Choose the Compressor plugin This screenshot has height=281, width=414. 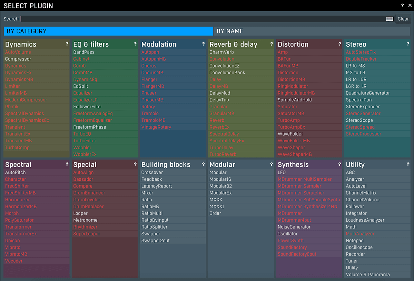pyautogui.click(x=18, y=59)
